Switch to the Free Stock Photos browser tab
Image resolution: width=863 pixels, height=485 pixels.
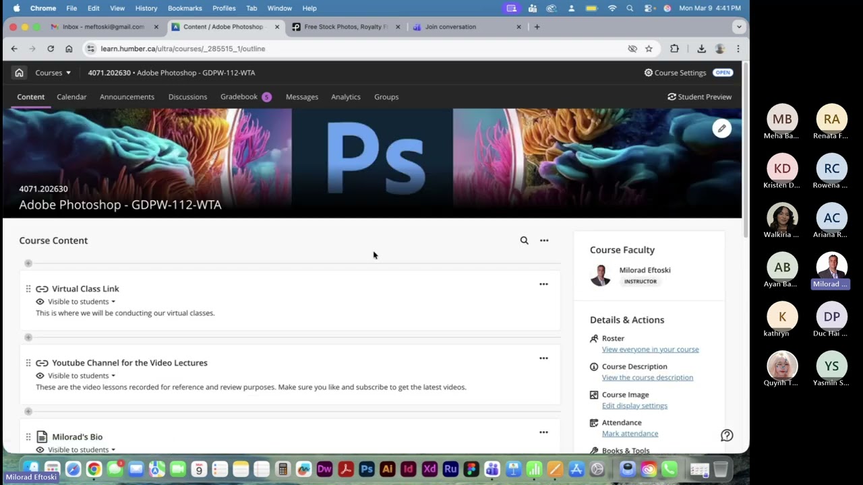point(345,27)
